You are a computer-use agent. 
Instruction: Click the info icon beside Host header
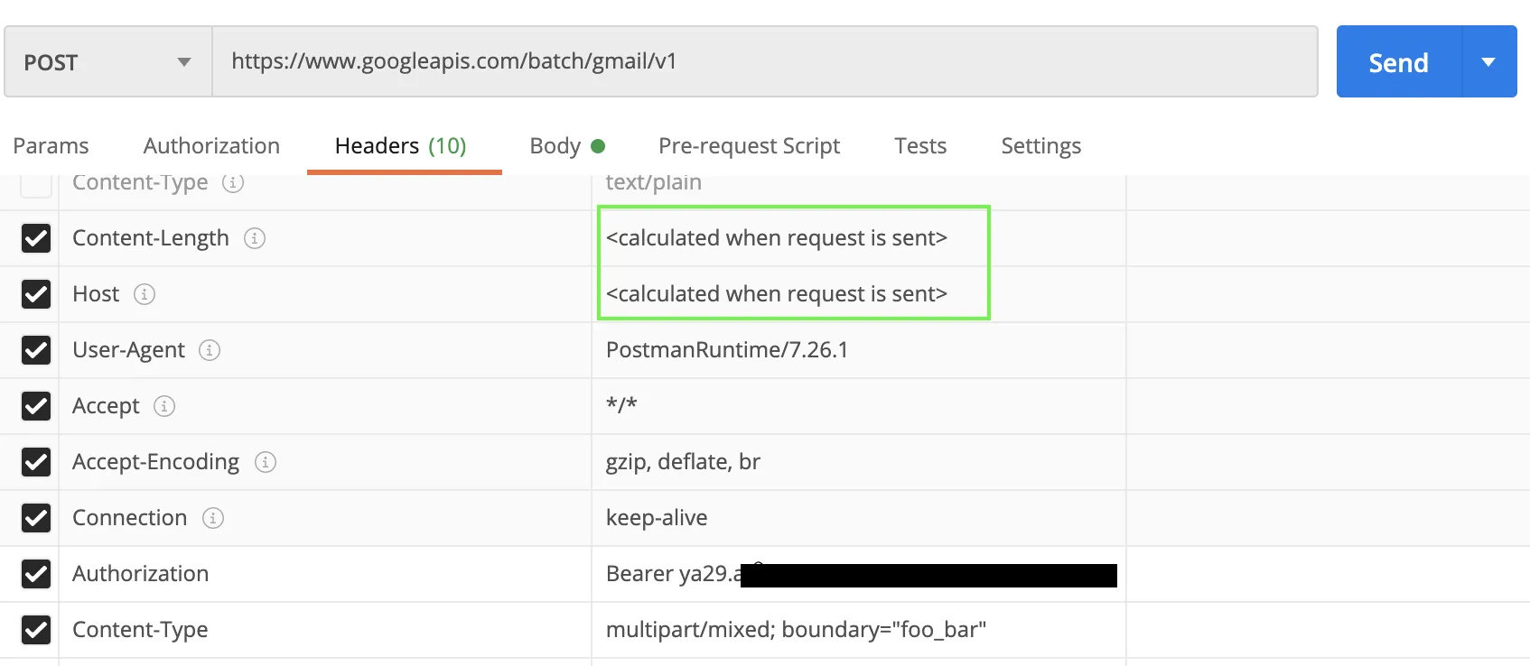[145, 294]
